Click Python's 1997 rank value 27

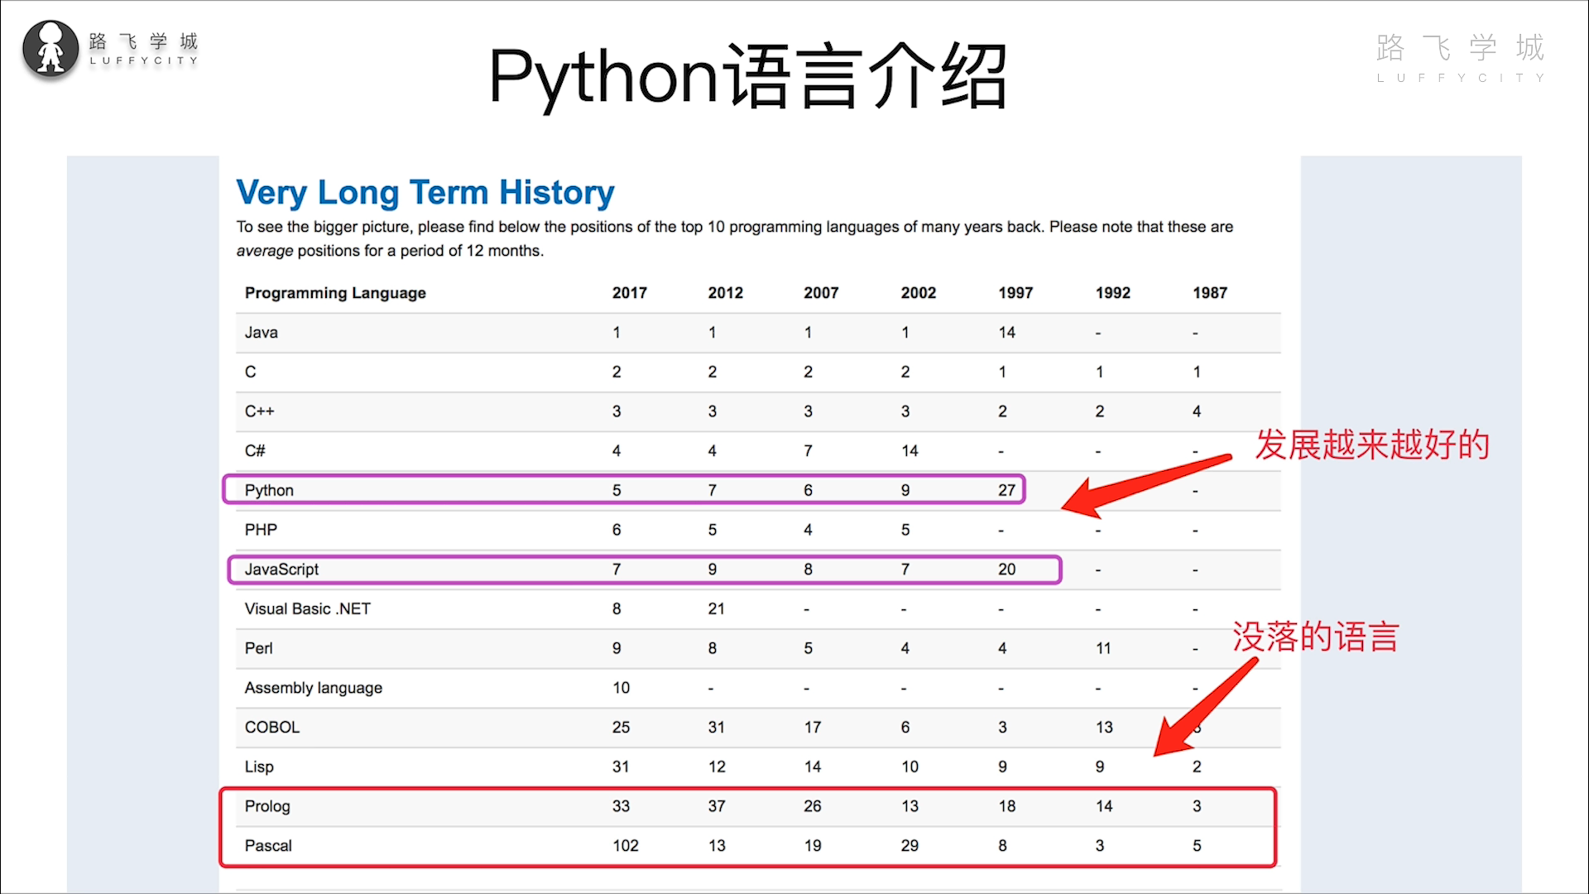tap(1006, 489)
